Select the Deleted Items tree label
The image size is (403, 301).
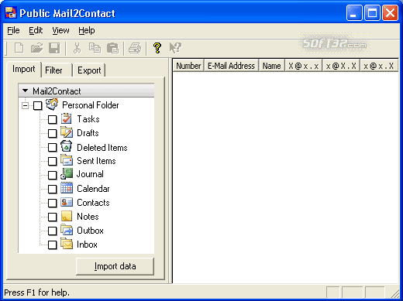pos(102,148)
